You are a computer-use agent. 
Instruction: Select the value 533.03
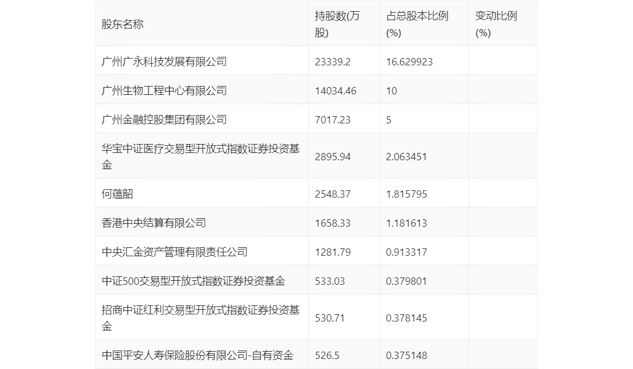pos(330,281)
